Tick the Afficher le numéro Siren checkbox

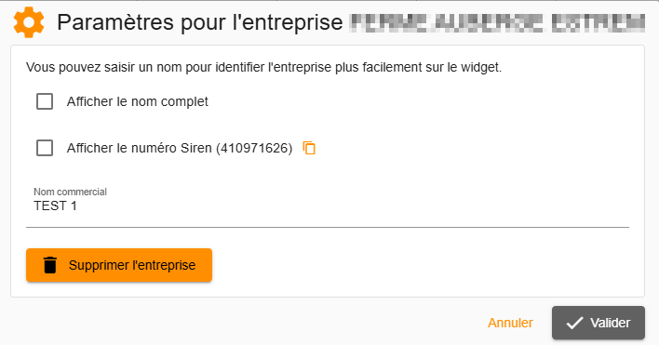pyautogui.click(x=45, y=148)
